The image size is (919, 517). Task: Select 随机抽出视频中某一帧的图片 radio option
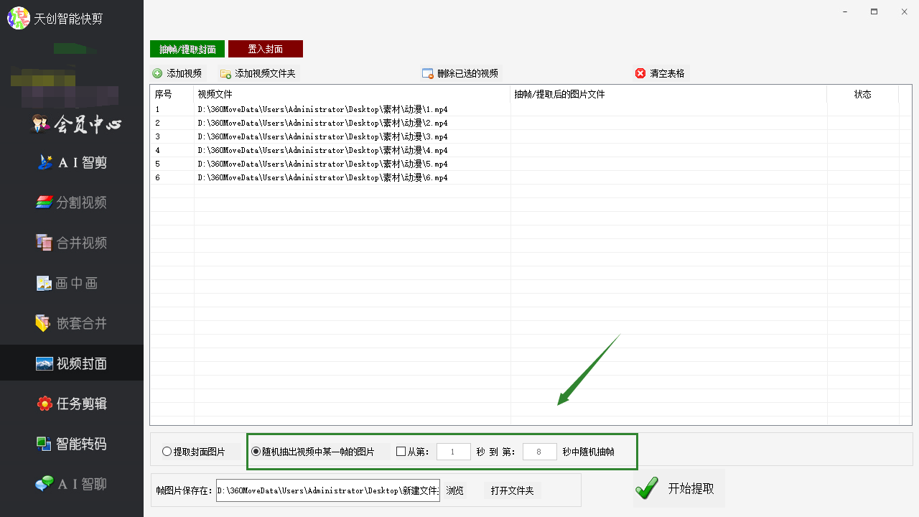[x=313, y=452]
